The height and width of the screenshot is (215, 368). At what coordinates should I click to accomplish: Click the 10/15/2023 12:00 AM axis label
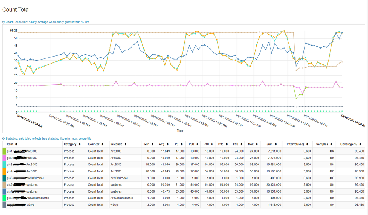(x=29, y=121)
